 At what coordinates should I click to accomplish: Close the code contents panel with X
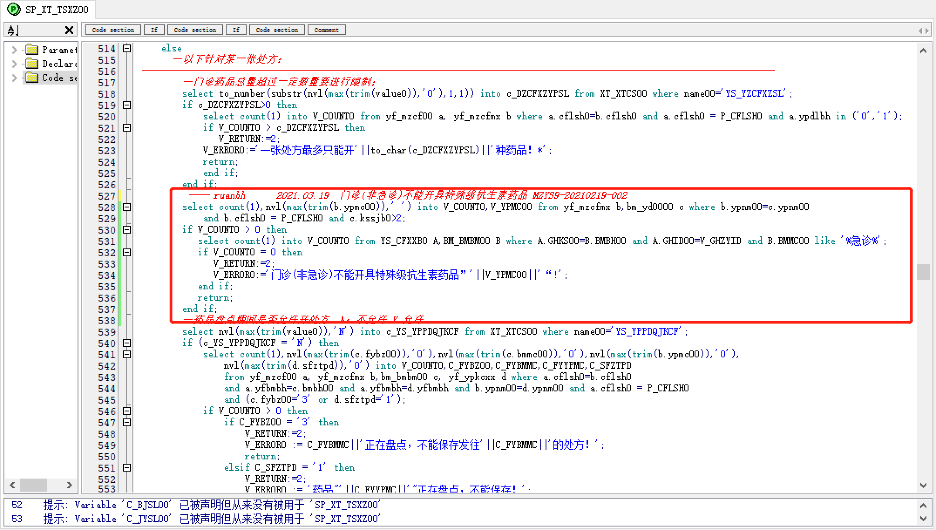point(69,30)
